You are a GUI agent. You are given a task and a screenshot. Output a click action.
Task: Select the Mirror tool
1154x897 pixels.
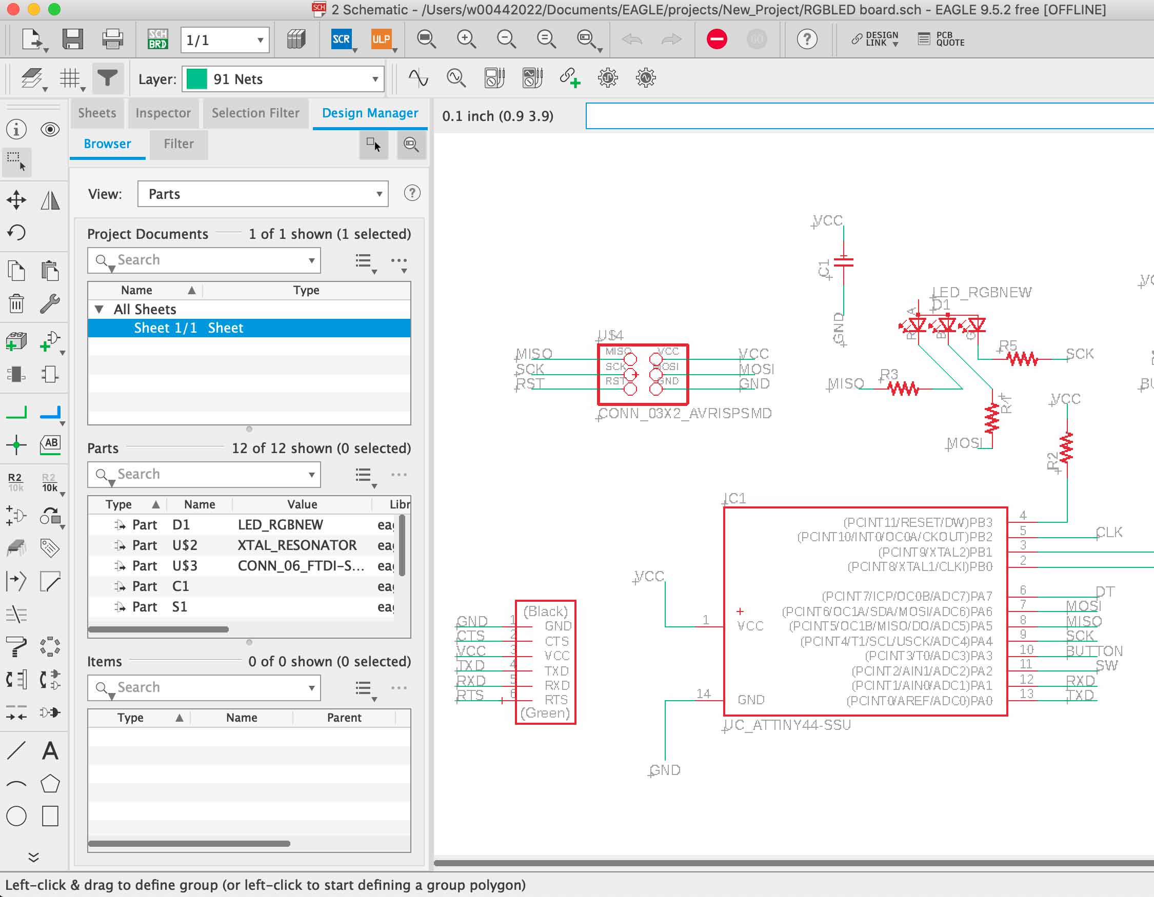coord(50,200)
